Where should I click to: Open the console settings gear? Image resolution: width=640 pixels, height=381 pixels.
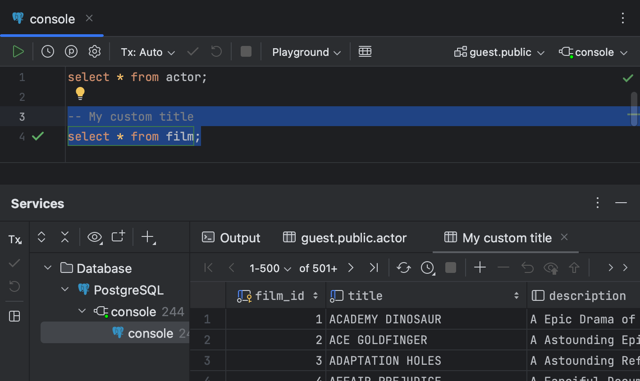click(94, 51)
